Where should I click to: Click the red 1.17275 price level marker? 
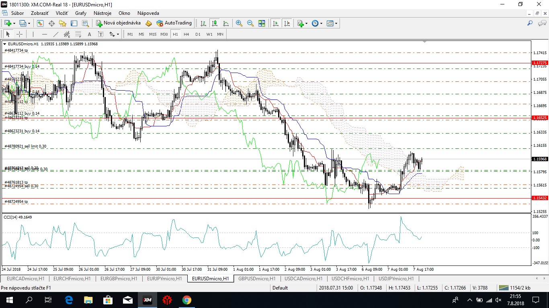pyautogui.click(x=539, y=63)
